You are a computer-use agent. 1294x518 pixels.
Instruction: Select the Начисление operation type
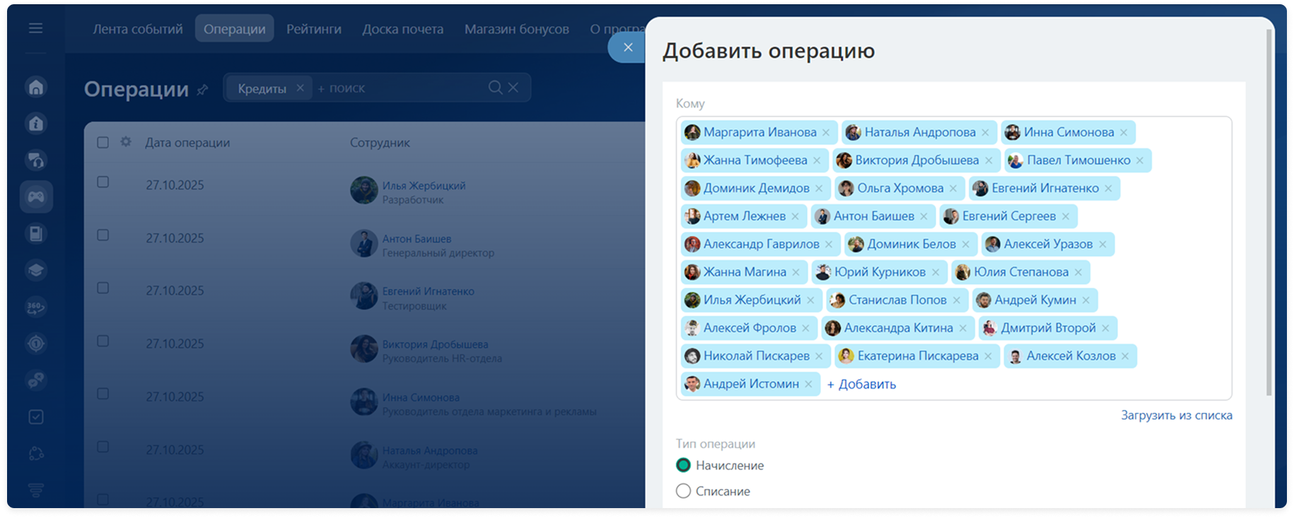[683, 465]
